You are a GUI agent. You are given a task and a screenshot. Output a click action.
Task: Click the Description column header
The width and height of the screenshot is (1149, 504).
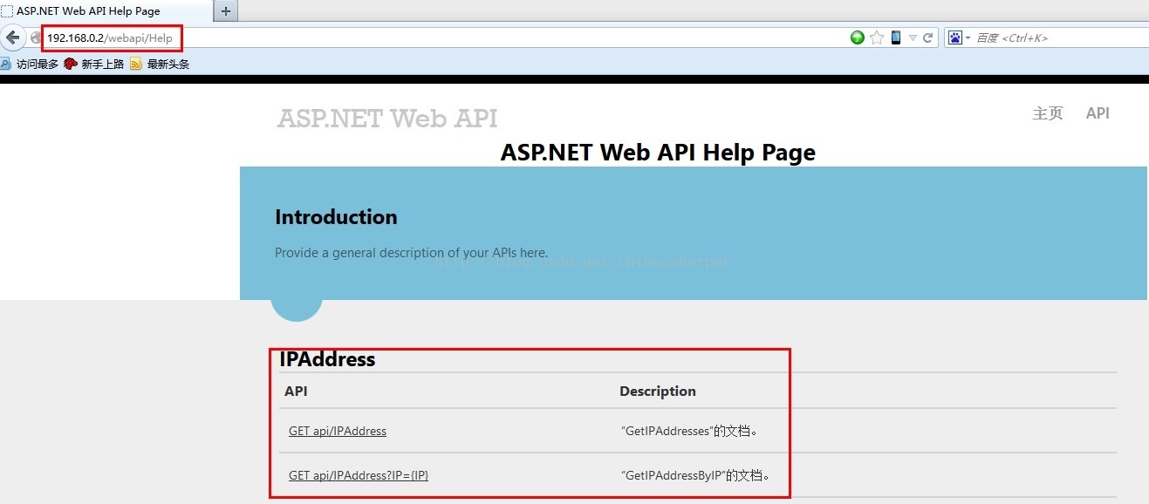658,391
